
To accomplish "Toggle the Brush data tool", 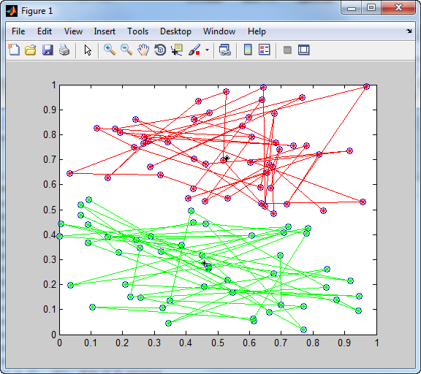I will 194,50.
